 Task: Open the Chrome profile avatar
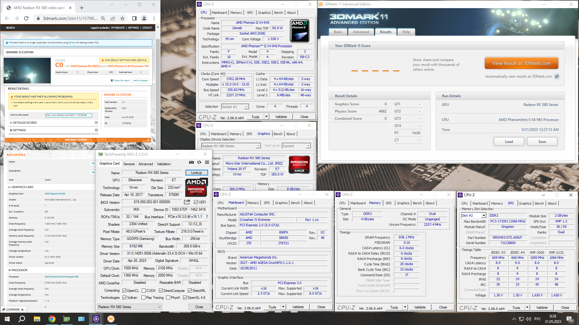click(144, 18)
